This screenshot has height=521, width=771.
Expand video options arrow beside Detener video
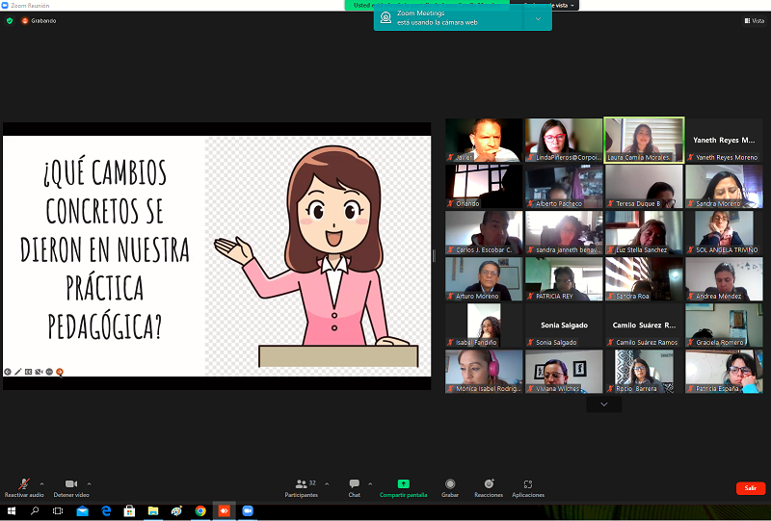click(90, 483)
